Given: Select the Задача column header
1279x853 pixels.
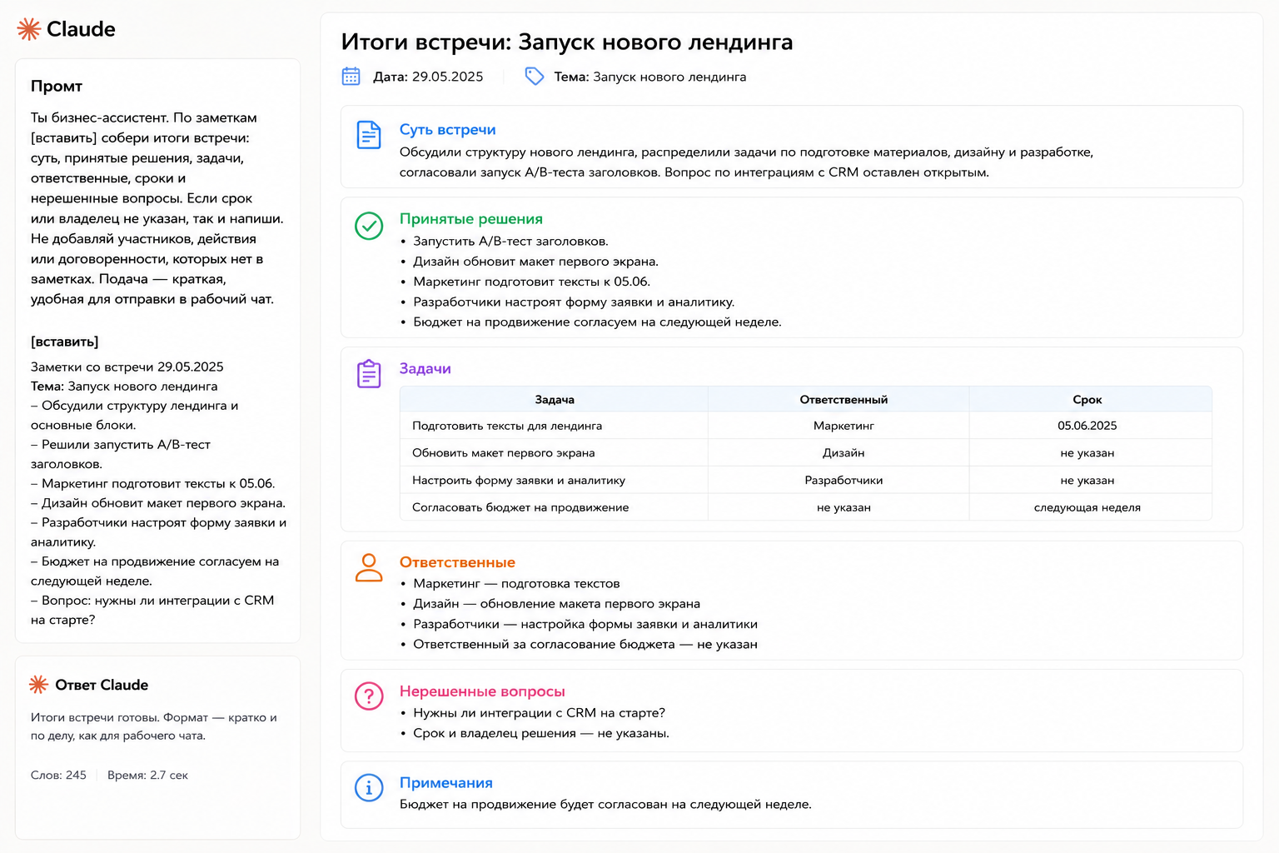Looking at the screenshot, I should pos(555,400).
